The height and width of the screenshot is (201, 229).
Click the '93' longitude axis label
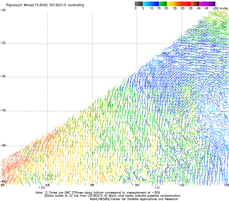tap(47, 185)
